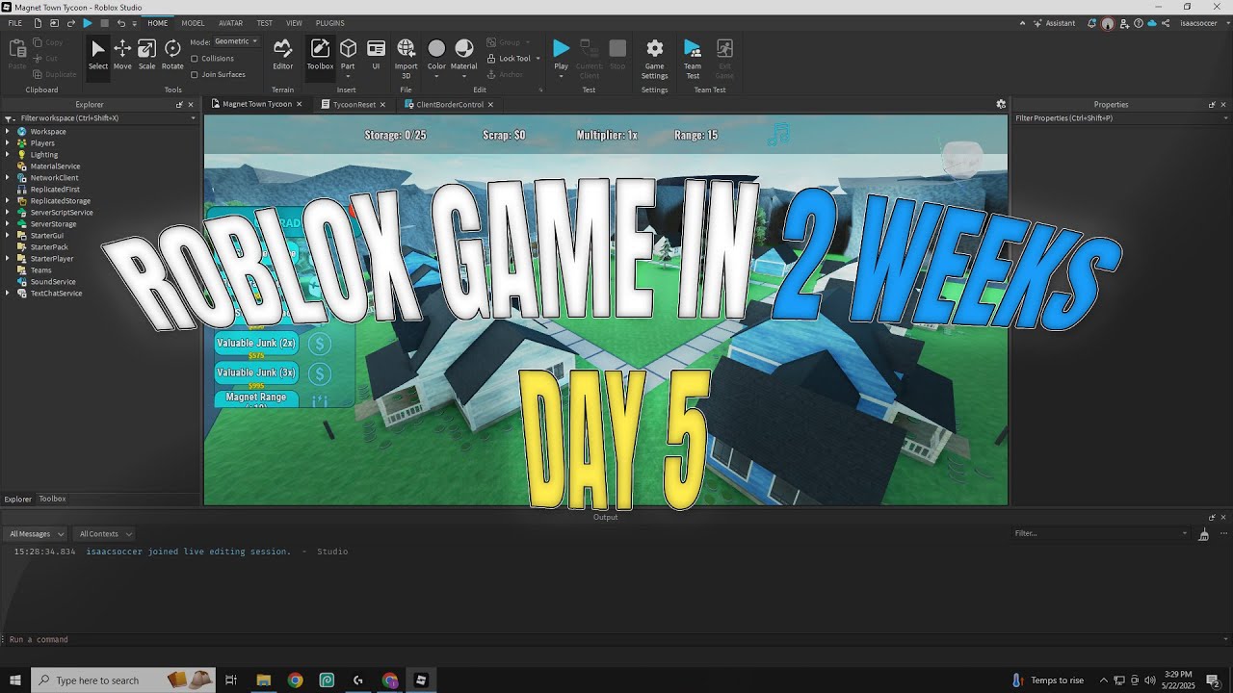Click the share icon in top bar

point(1166,23)
